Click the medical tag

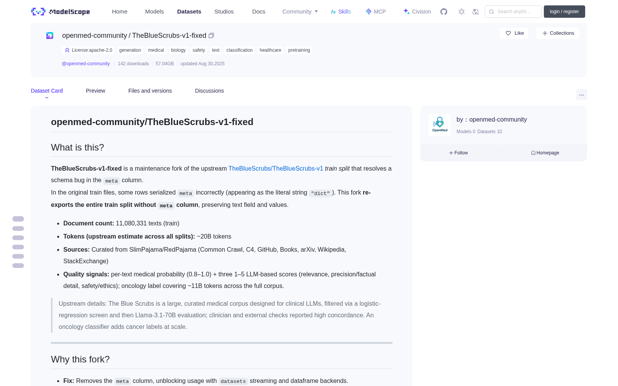[x=156, y=50]
